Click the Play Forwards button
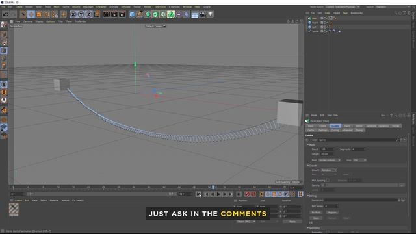416x234 pixels. click(218, 194)
